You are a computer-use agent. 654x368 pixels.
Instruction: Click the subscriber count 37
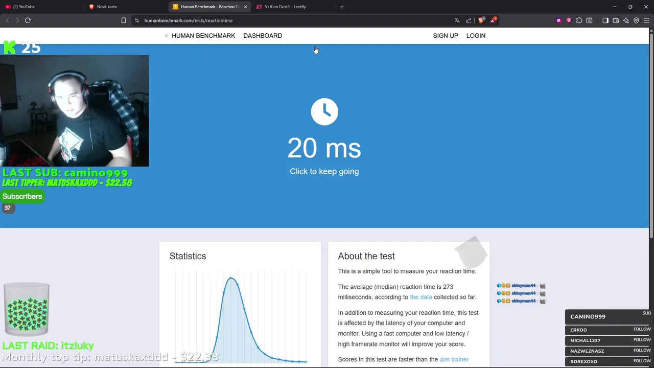(7, 208)
